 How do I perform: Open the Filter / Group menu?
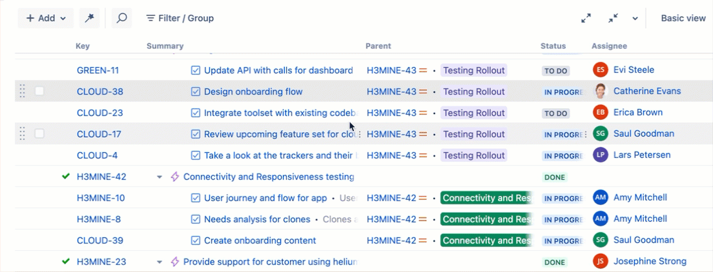(x=180, y=18)
